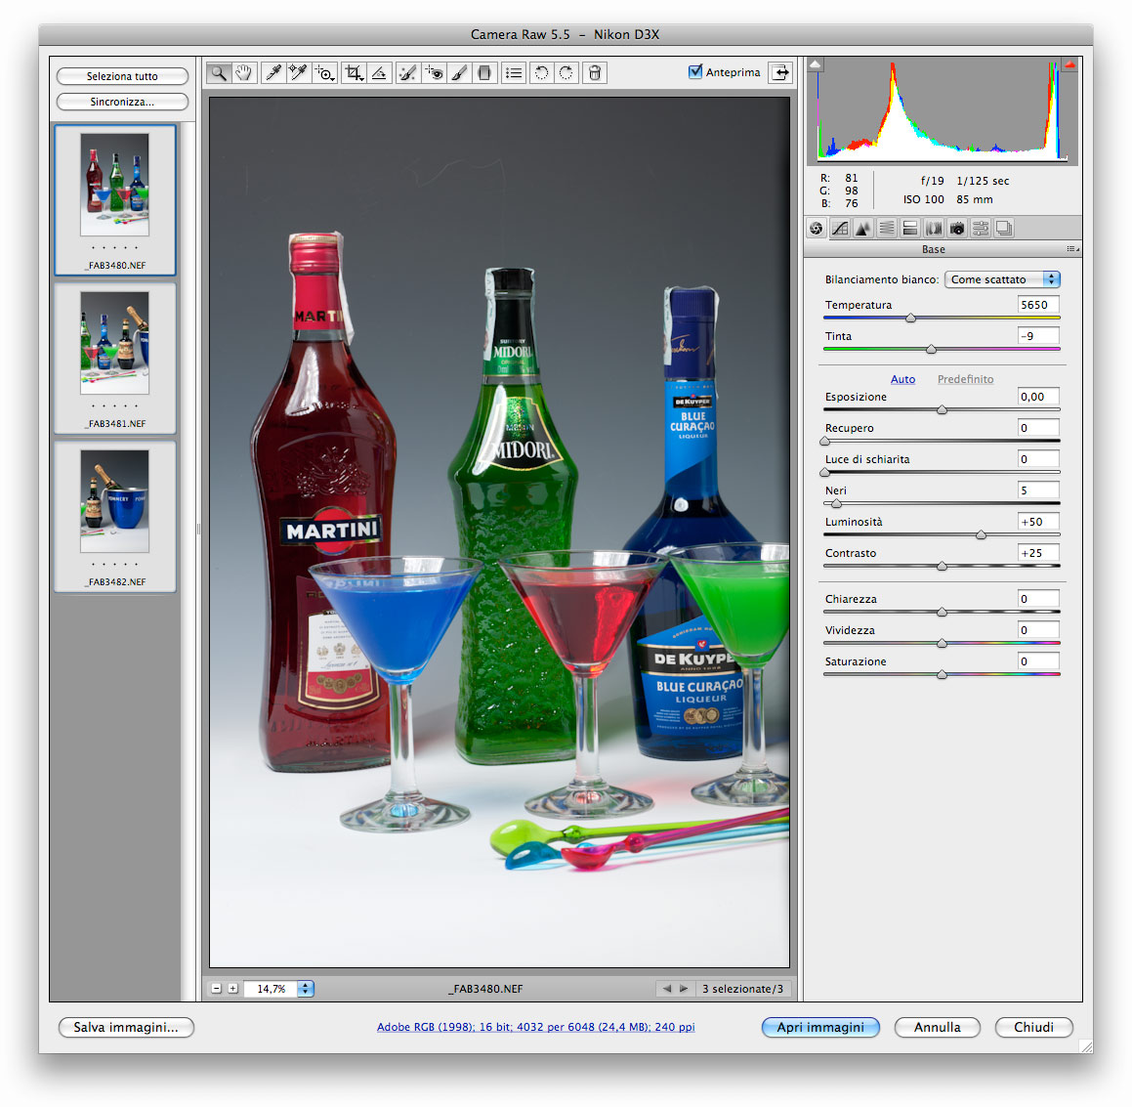Open the Camera Calibration tab

click(957, 229)
